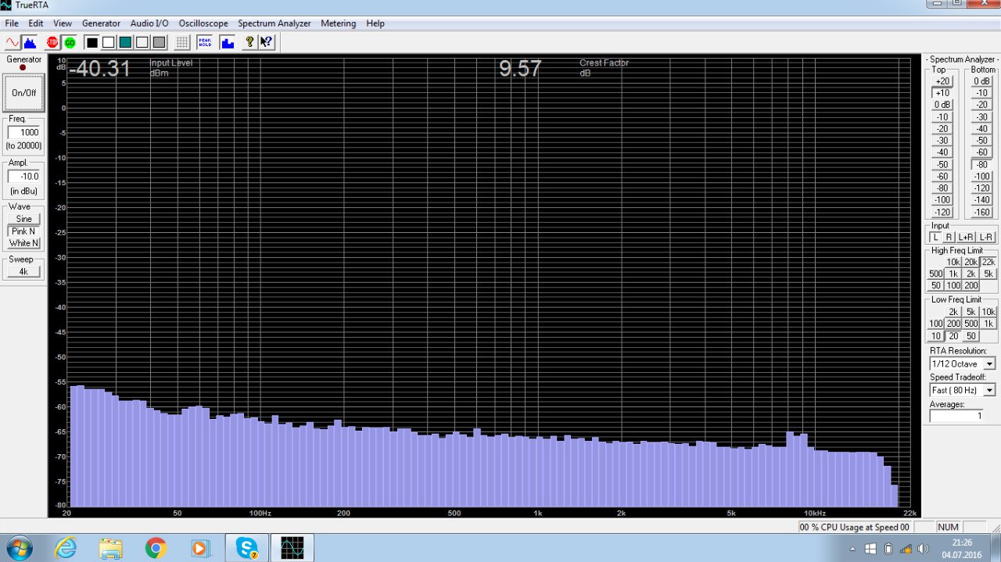
Task: Open Windows Start menu
Action: click(18, 548)
